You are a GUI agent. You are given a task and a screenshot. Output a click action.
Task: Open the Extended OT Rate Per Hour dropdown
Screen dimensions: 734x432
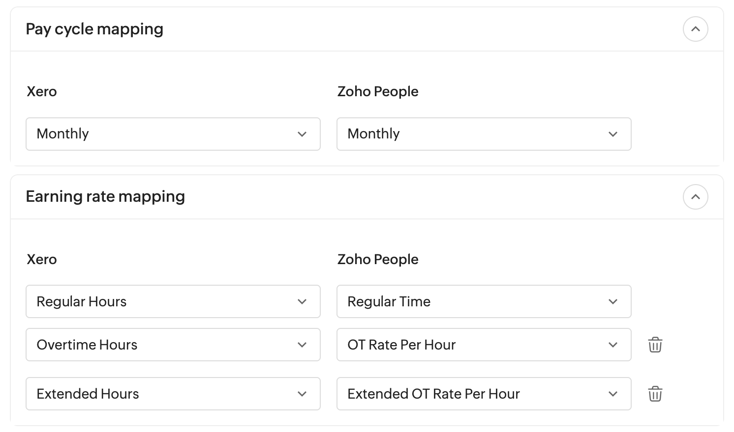pos(484,394)
